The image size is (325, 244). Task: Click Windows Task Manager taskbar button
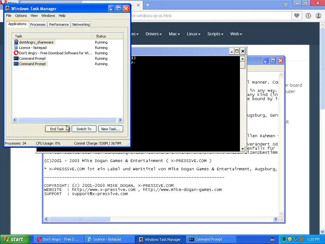tap(161, 239)
